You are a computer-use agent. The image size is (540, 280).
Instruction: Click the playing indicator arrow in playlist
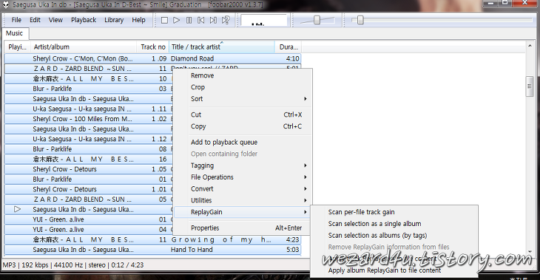(x=17, y=209)
